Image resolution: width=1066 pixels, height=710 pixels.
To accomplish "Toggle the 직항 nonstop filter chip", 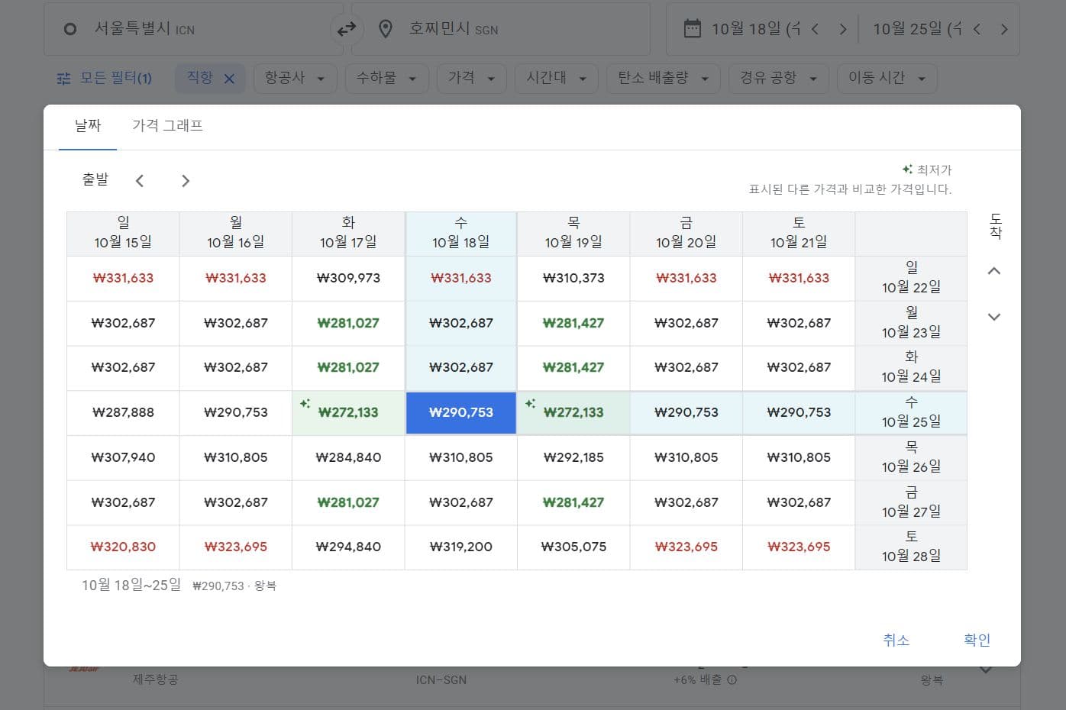I will (202, 78).
